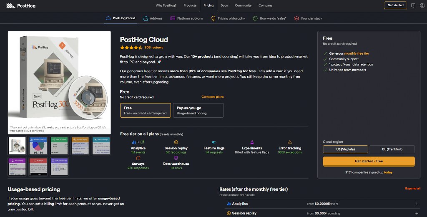Select the Pay-as-you-go plan option

click(x=198, y=111)
